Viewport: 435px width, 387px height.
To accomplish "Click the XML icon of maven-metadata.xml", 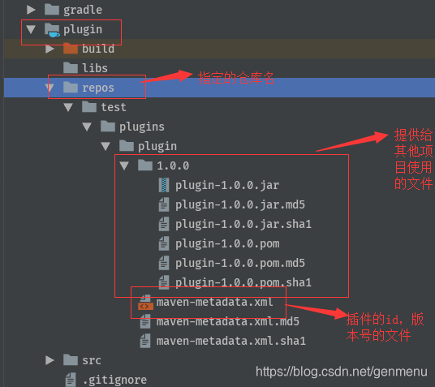I will click(x=145, y=303).
